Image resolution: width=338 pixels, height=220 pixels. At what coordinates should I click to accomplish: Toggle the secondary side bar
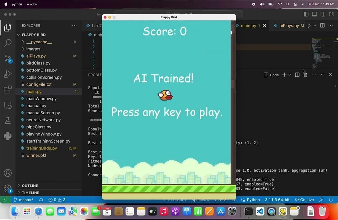click(323, 14)
